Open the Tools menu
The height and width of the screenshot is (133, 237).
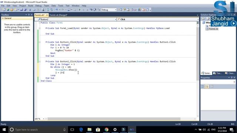tap(61, 6)
